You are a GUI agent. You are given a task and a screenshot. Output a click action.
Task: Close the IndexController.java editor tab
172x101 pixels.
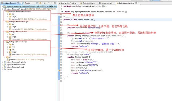(x=136, y=3)
